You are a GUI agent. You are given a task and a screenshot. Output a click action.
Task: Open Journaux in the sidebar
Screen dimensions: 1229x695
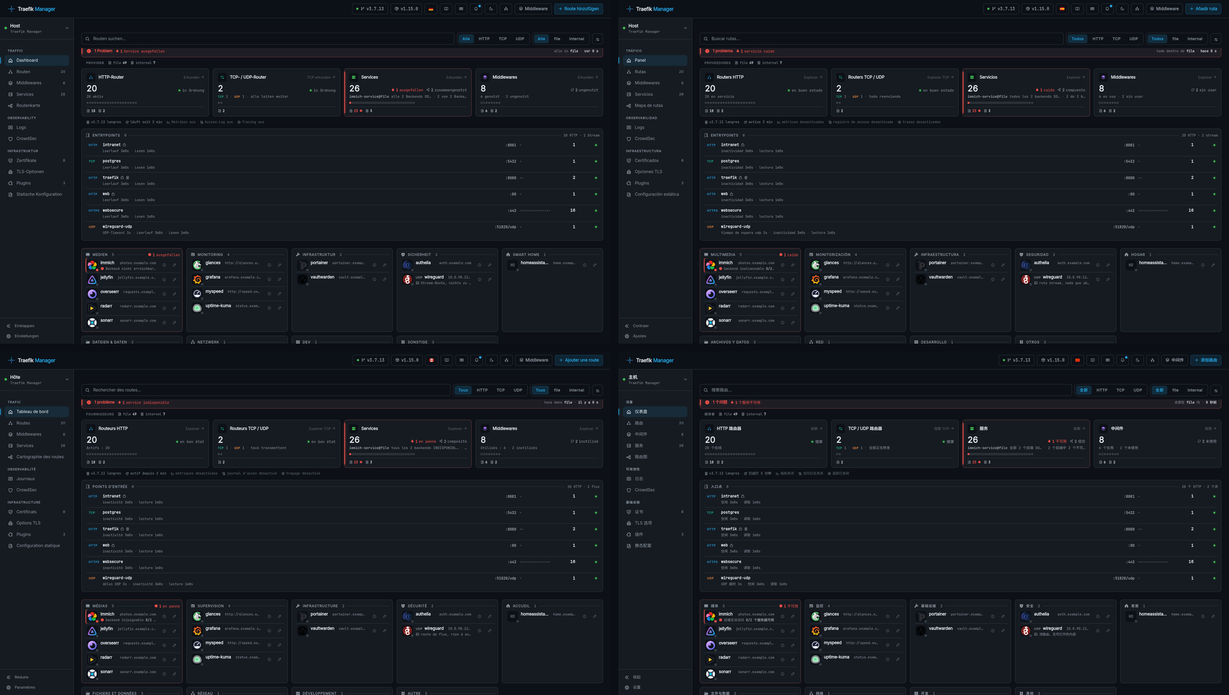[26, 479]
